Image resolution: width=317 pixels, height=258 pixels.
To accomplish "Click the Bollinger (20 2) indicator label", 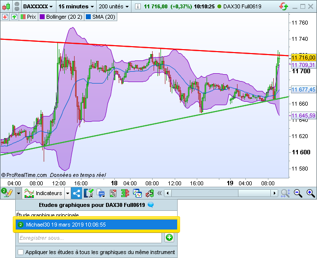I will 62,17.
